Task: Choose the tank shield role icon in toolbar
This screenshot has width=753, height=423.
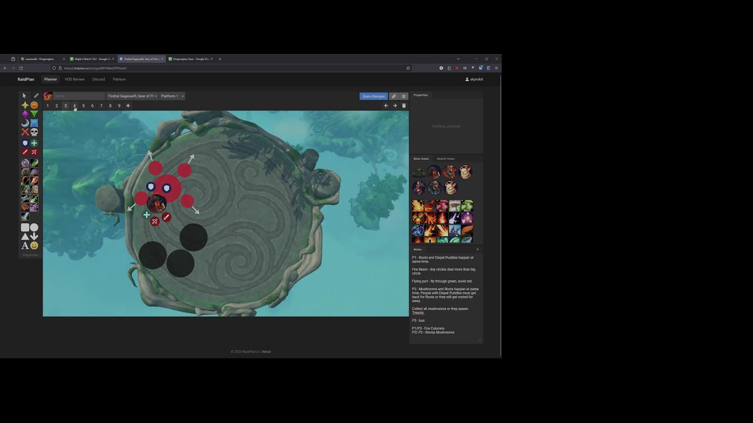Action: click(25, 143)
